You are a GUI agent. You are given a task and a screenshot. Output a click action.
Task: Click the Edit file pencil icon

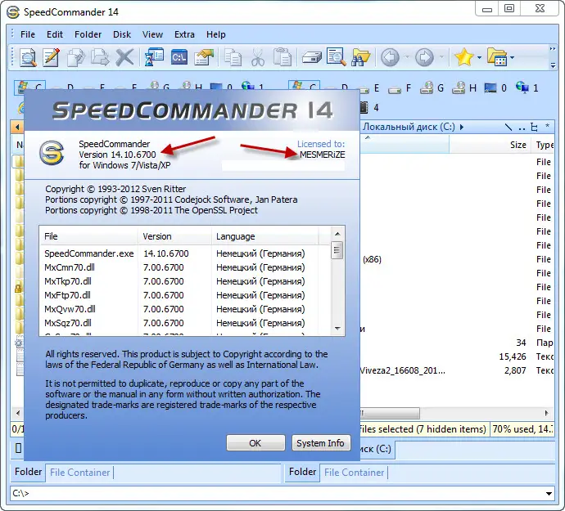[51, 57]
